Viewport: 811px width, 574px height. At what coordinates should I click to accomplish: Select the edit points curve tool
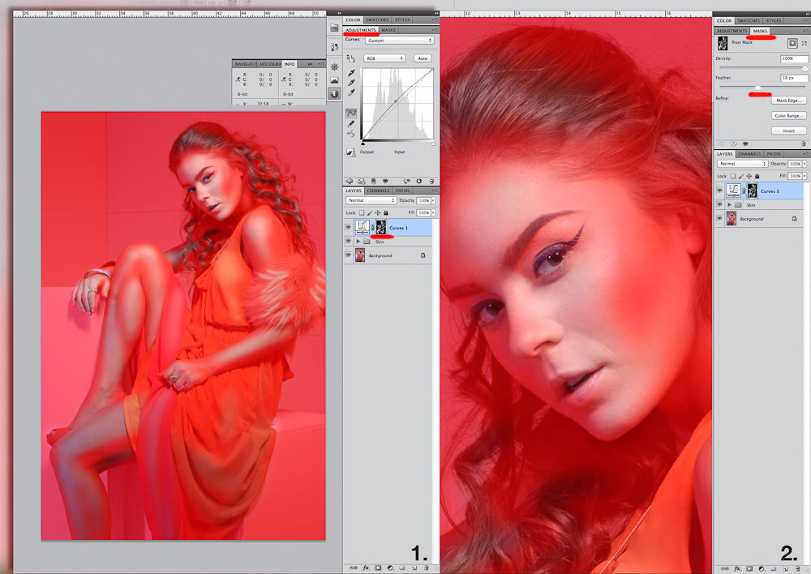(x=351, y=114)
